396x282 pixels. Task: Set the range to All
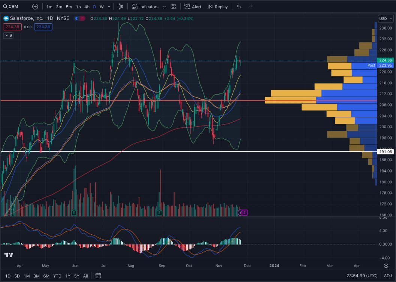pos(85,276)
